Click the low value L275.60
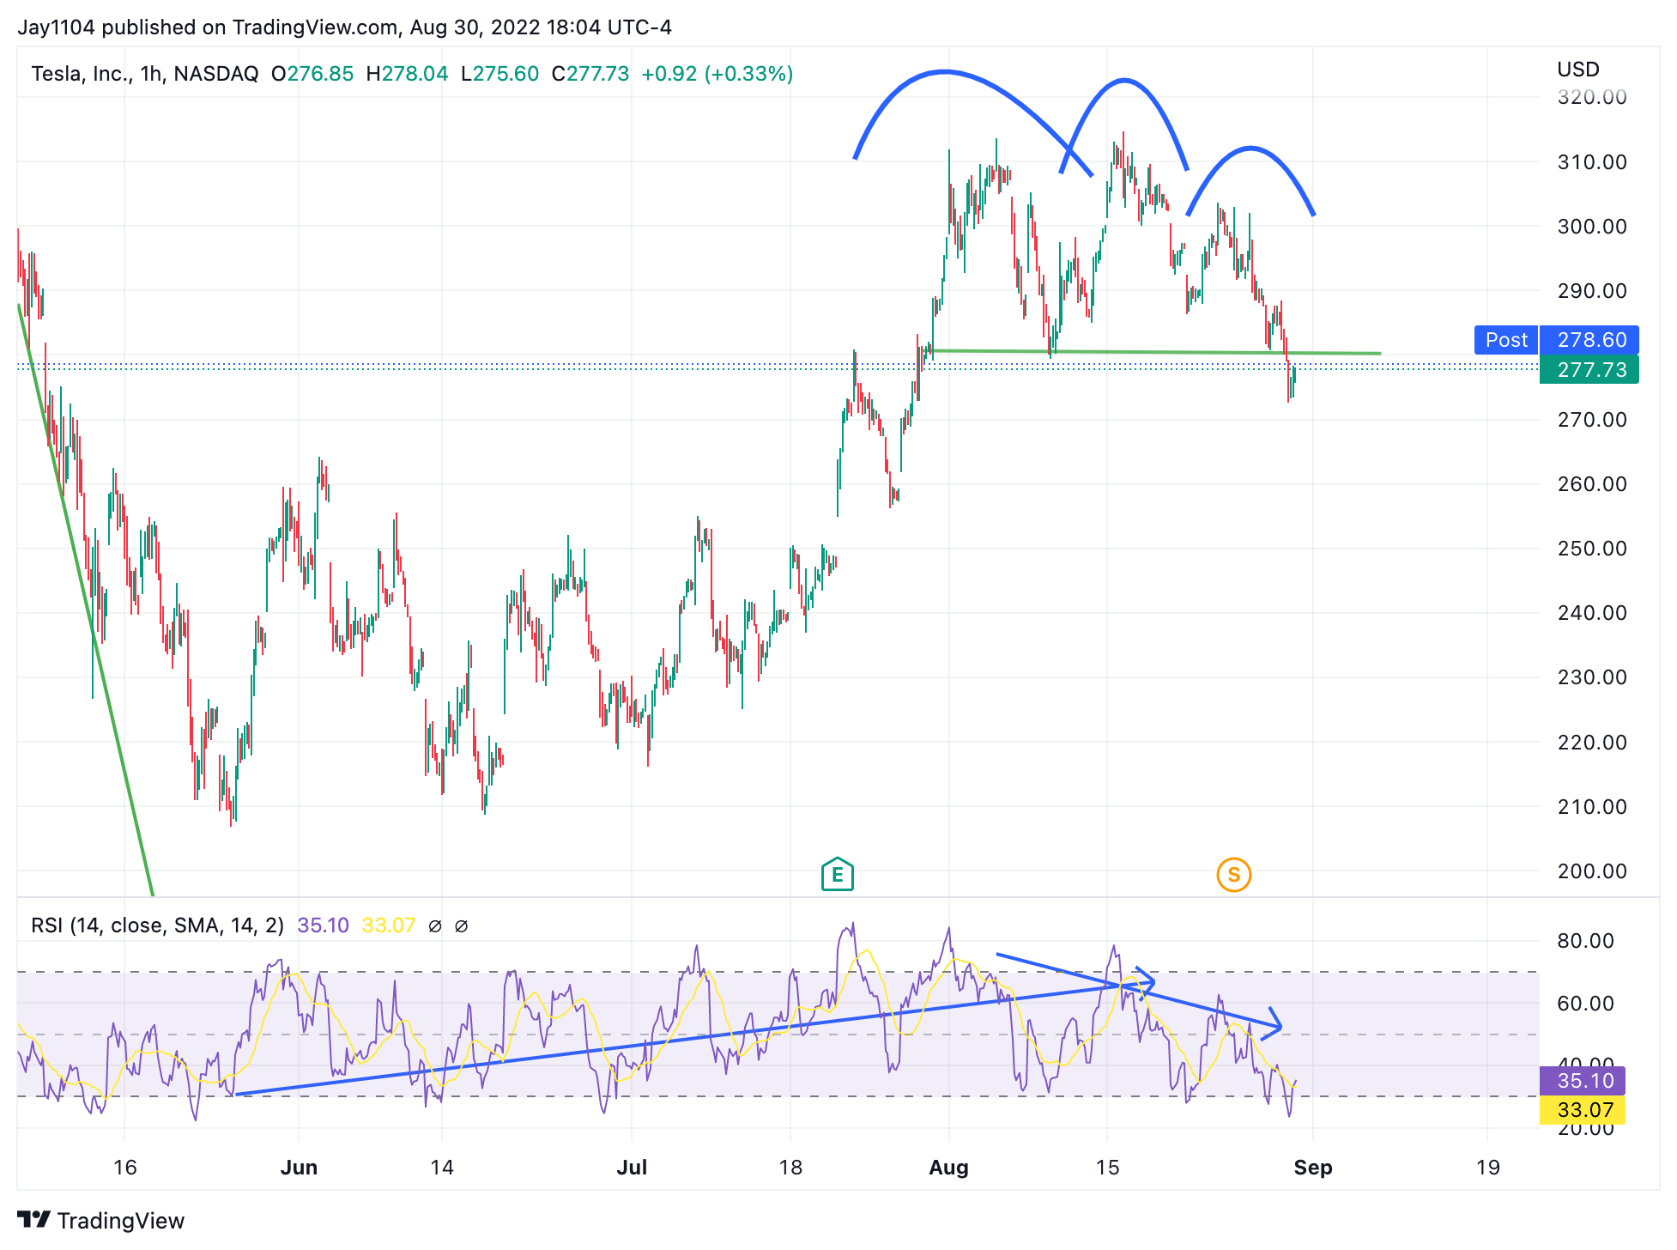Screen dimensions: 1677x1250 point(499,74)
